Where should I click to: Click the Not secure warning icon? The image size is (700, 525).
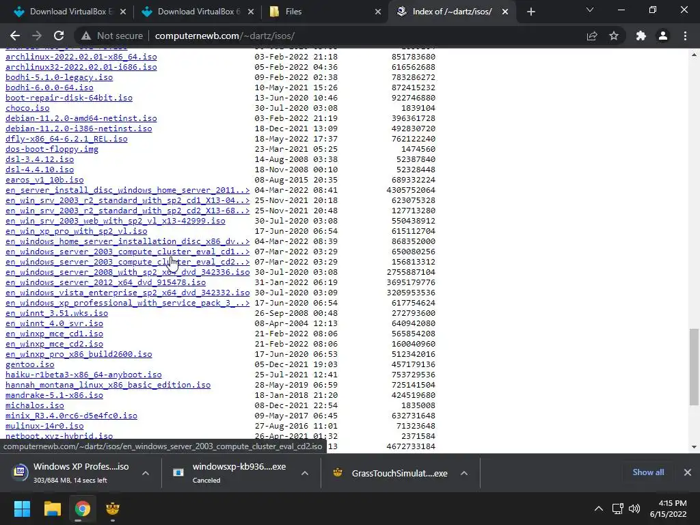[86, 36]
